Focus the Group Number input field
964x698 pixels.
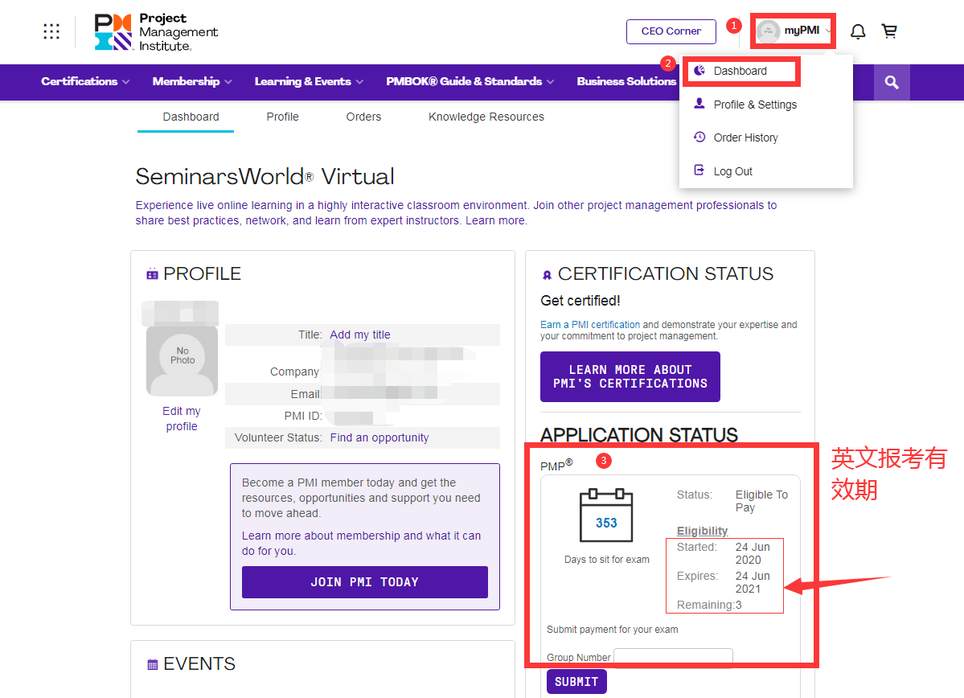point(673,657)
